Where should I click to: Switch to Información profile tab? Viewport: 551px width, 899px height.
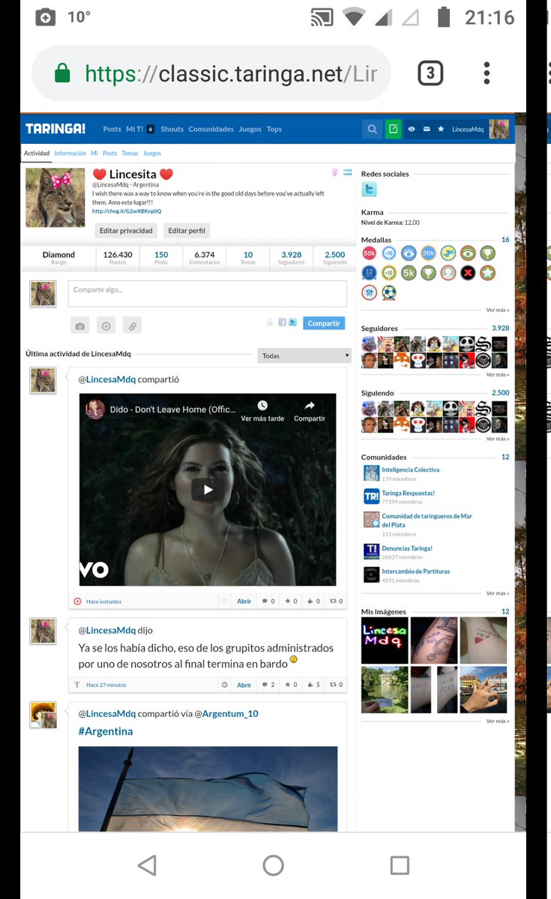tap(70, 153)
